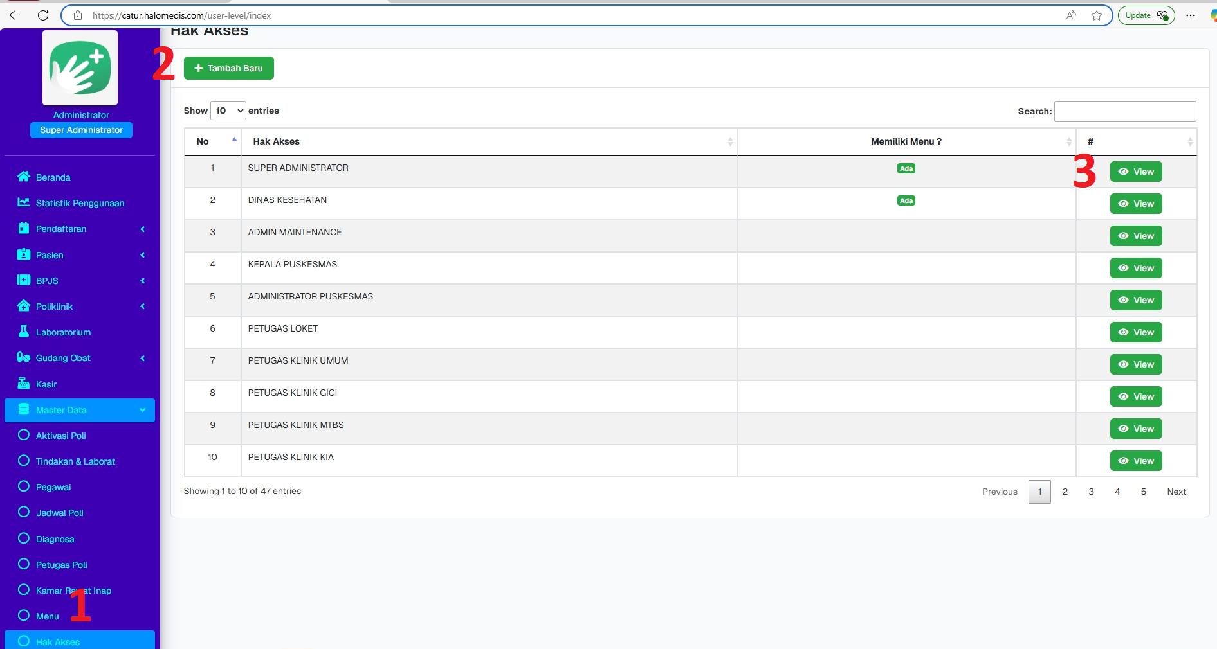Click the browser refresh icon
Screen dimensions: 1217x649
click(43, 15)
